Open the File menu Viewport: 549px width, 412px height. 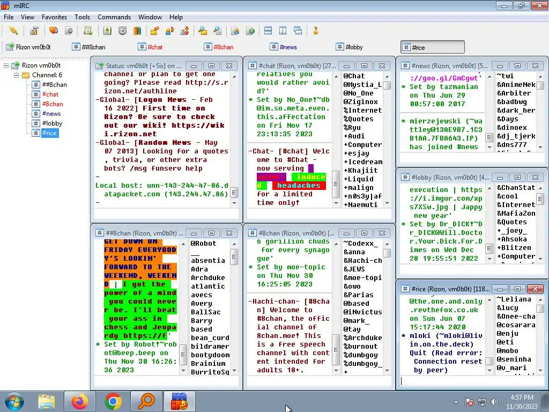click(9, 17)
